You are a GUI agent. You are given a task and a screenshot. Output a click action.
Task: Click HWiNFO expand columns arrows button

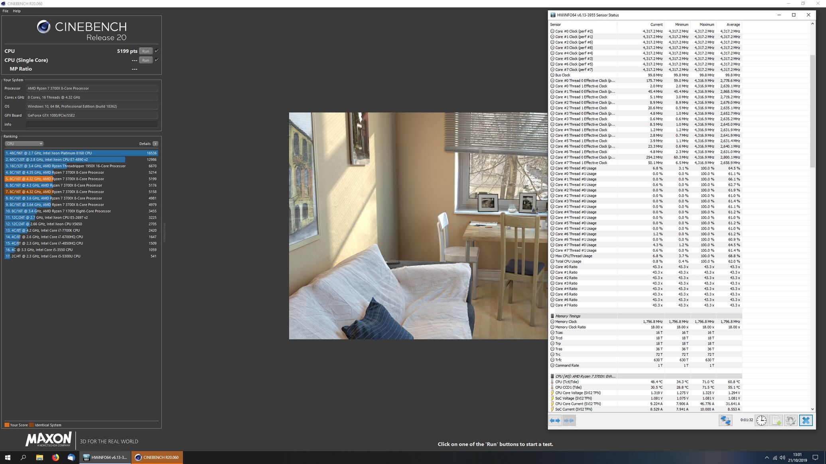(x=555, y=420)
